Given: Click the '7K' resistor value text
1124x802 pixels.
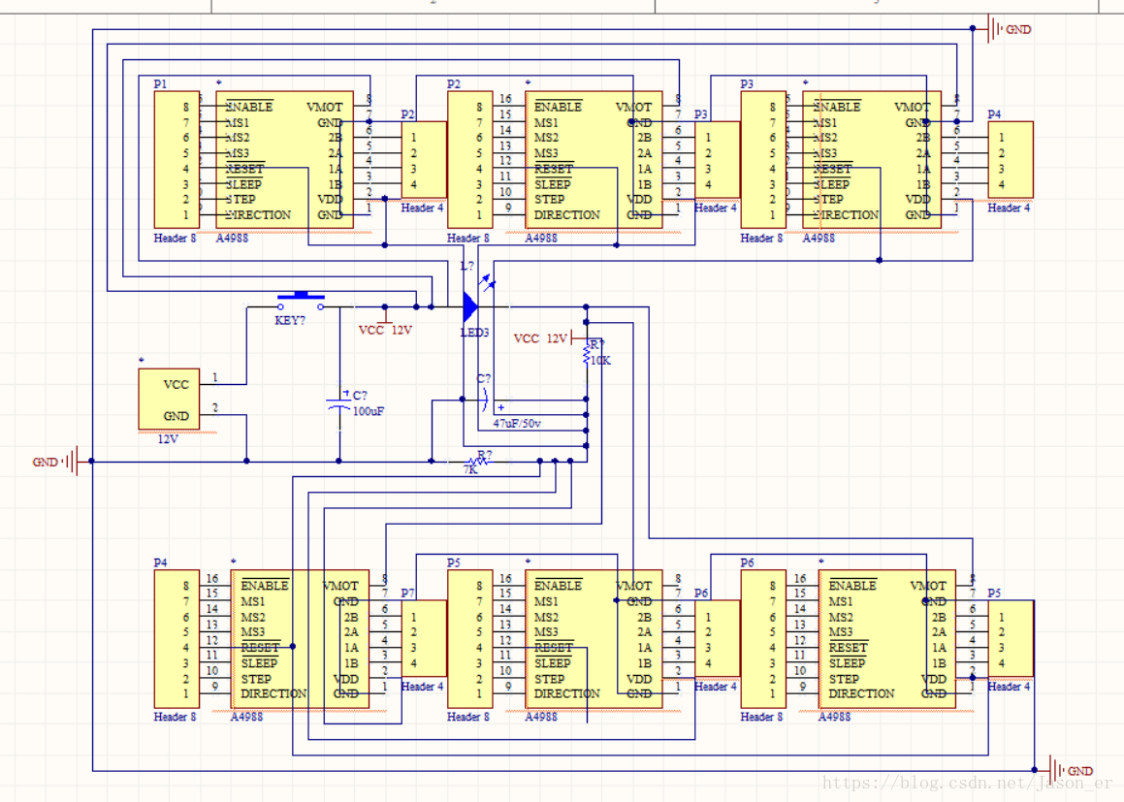Looking at the screenshot, I should point(470,470).
